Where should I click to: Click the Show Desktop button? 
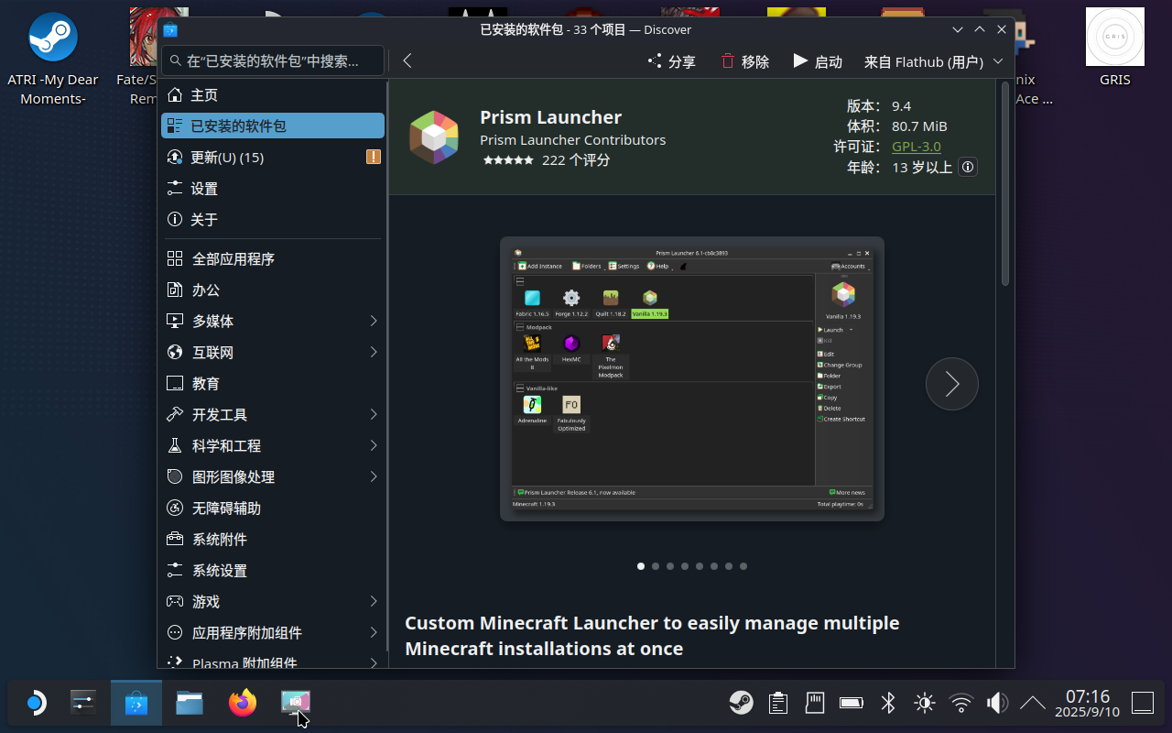click(x=1143, y=703)
